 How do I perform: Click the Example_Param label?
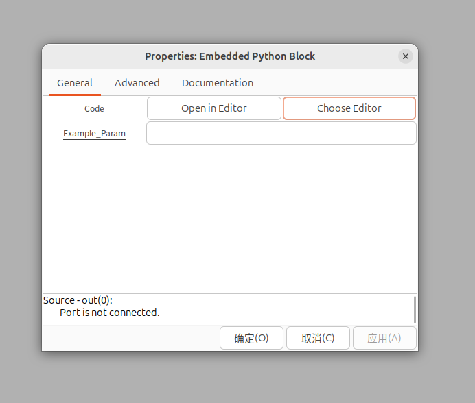coord(94,134)
